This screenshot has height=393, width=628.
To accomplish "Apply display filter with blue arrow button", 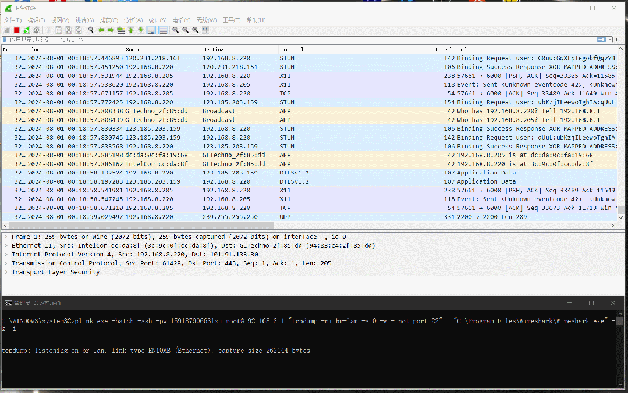I will click(x=602, y=40).
